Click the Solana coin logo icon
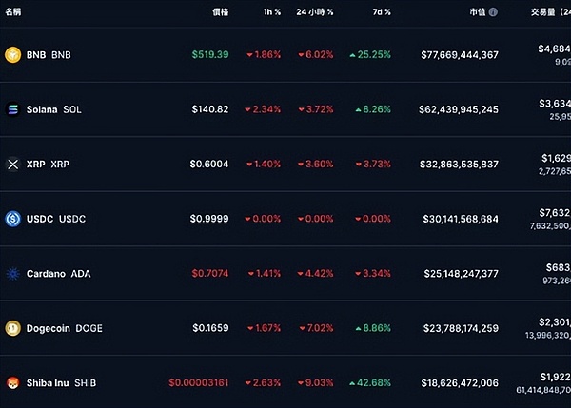Image resolution: width=571 pixels, height=408 pixels. [x=12, y=109]
